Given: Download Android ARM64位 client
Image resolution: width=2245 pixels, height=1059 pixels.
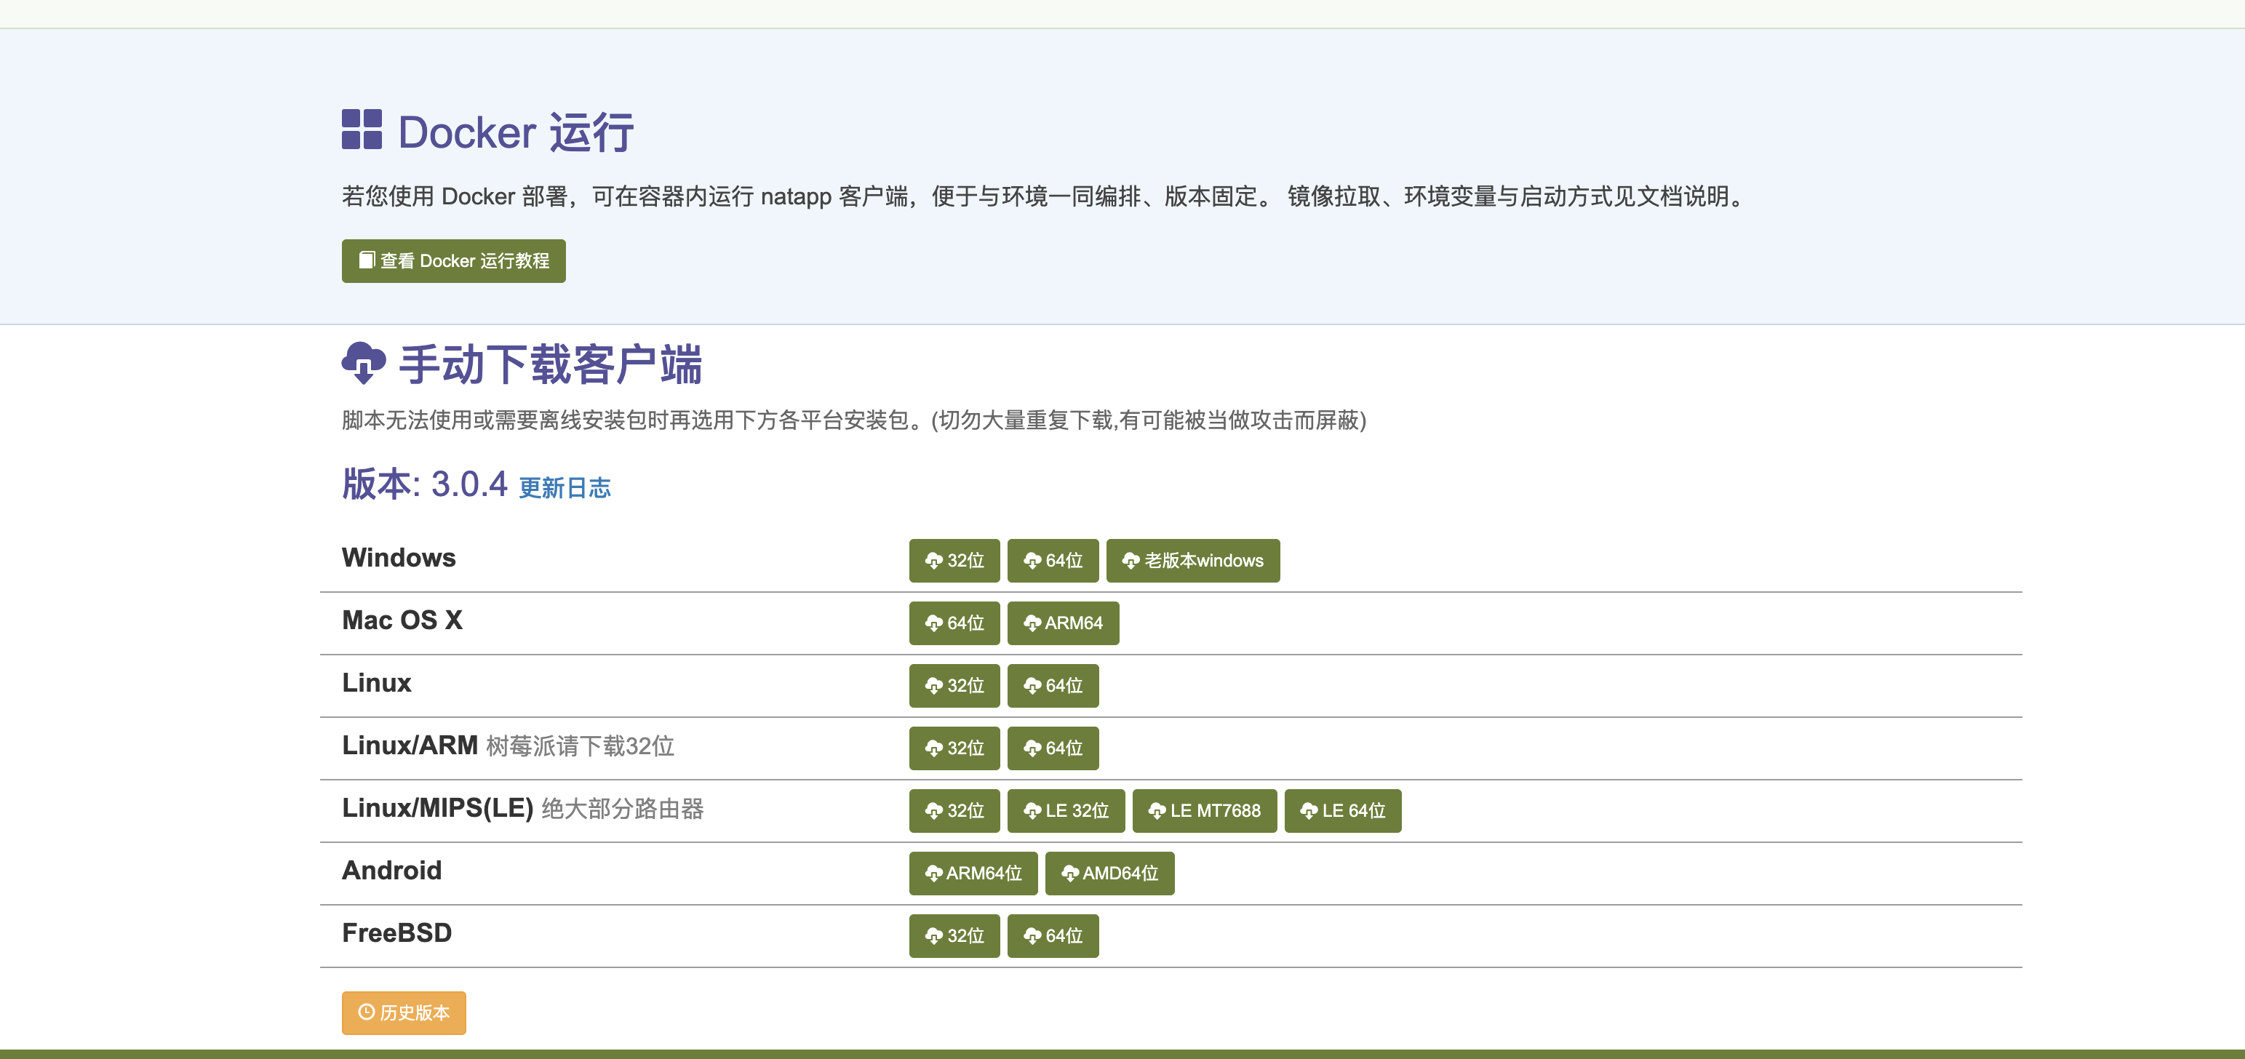Looking at the screenshot, I should pos(973,874).
